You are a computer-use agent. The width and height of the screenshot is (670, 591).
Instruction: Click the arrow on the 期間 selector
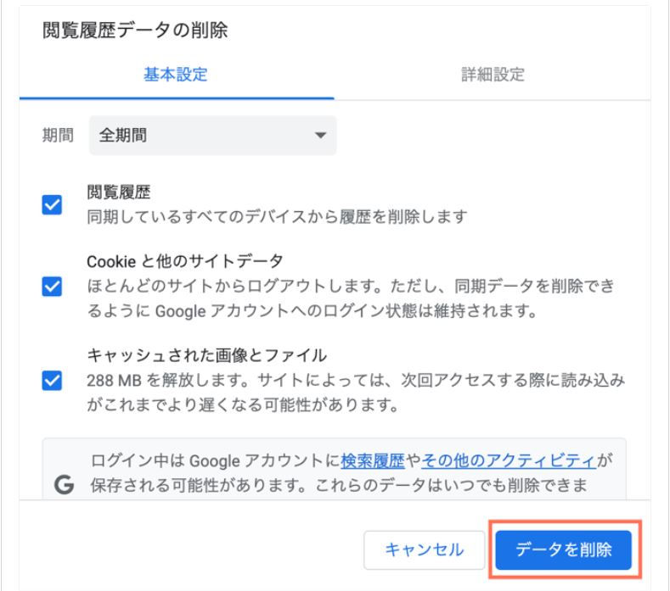tap(319, 136)
